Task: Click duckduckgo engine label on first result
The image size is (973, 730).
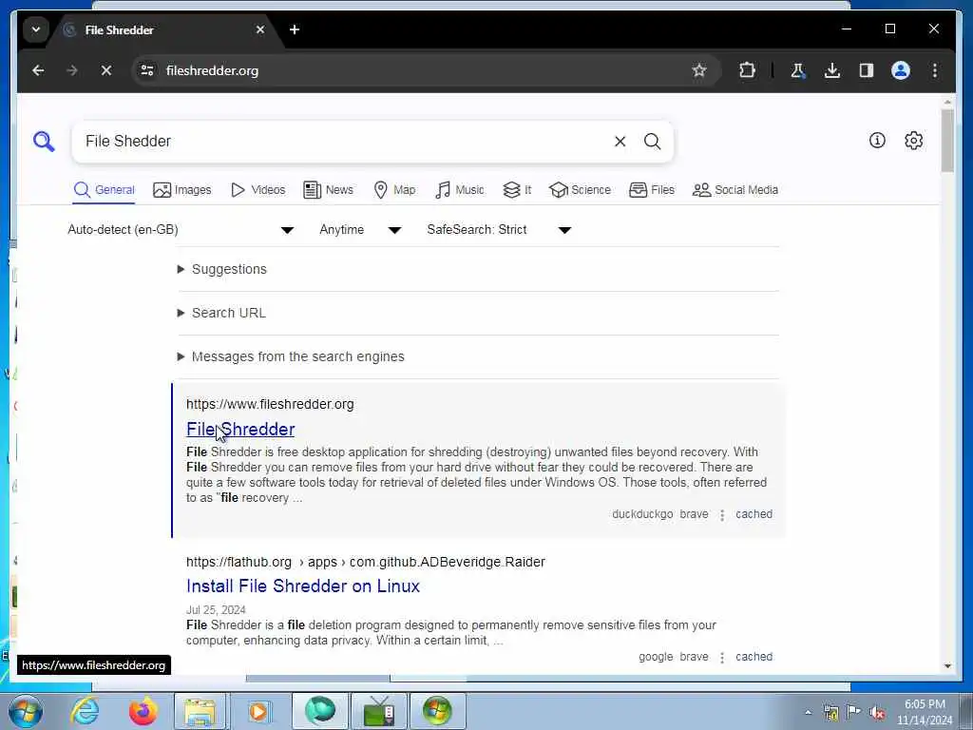Action: coord(642,514)
